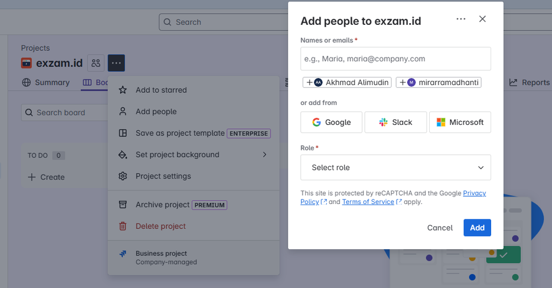Switch to the Reports tab
The height and width of the screenshot is (288, 552).
point(529,82)
